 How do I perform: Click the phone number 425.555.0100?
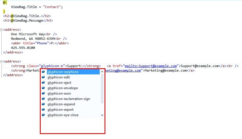(x=23, y=48)
